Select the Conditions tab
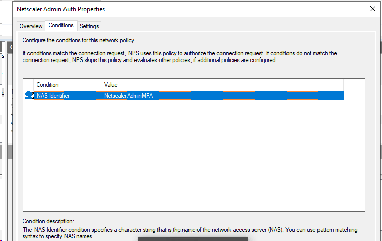Viewport: 382px width, 241px height. [x=61, y=25]
